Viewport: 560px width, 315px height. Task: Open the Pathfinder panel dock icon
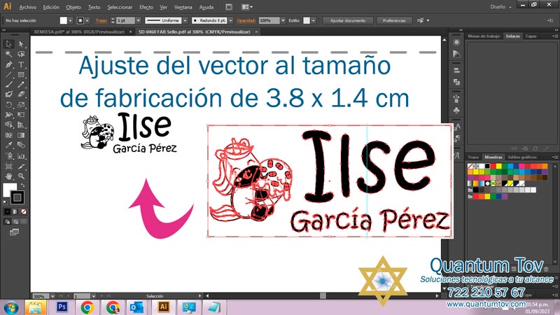tap(456, 82)
